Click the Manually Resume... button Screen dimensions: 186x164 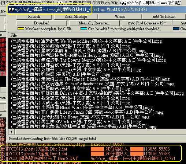click(x=94, y=23)
